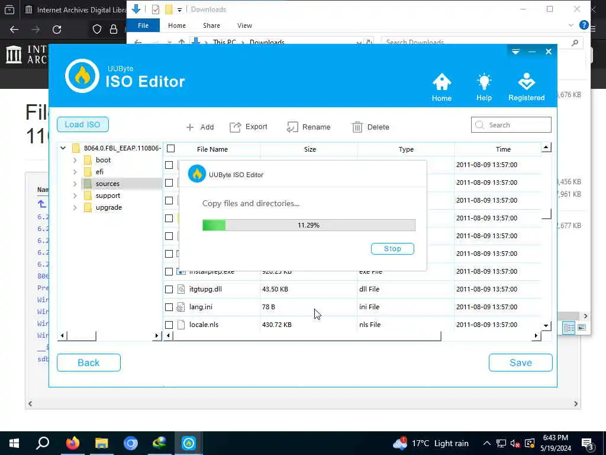Screen dimensions: 606x455
Task: Click the 11.29% progress bar
Action: pyautogui.click(x=309, y=225)
